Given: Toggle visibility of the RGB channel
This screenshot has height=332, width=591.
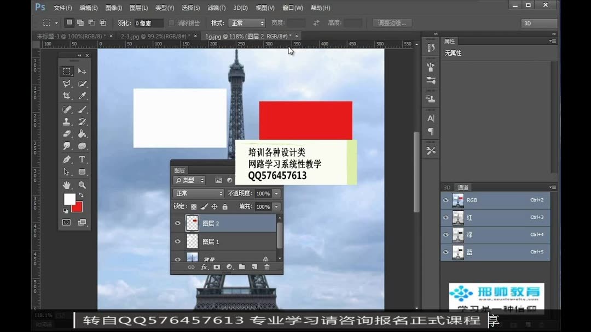Looking at the screenshot, I should click(x=446, y=200).
